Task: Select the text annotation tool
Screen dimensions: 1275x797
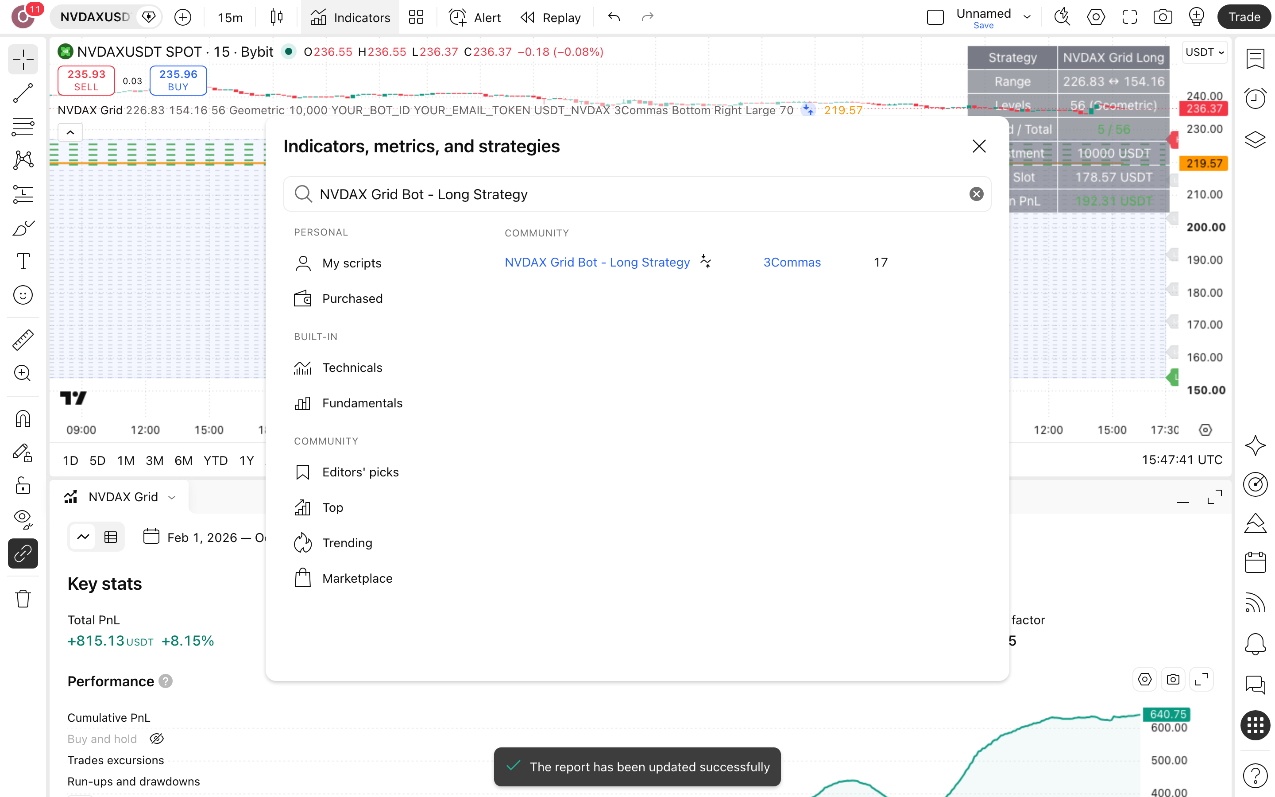Action: 23,261
